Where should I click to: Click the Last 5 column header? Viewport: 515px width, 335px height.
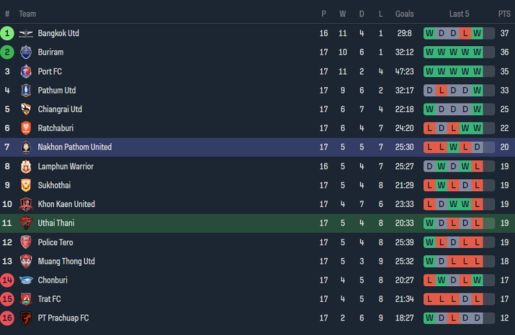pos(459,14)
